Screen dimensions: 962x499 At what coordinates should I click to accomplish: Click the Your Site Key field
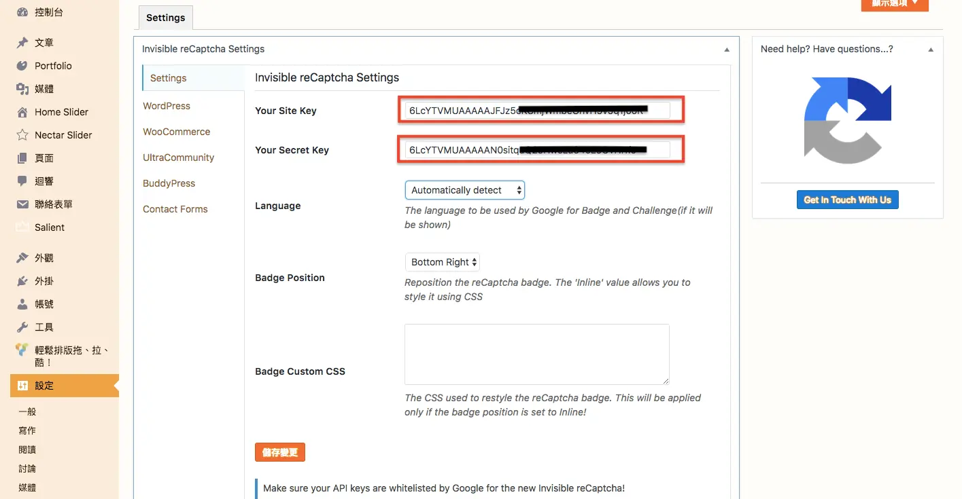click(x=537, y=110)
